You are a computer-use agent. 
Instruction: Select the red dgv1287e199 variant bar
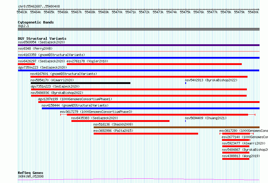149,102
